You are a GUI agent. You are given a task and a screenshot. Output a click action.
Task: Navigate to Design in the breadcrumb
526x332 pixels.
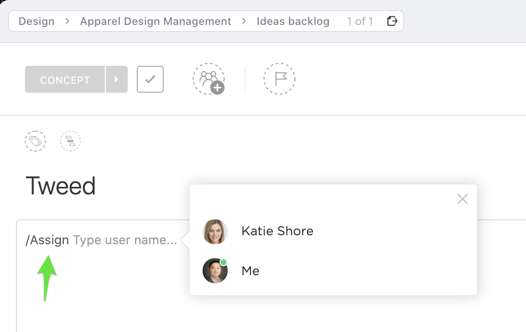36,21
